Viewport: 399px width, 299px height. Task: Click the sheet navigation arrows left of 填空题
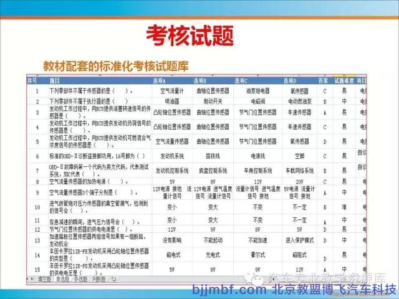30,278
